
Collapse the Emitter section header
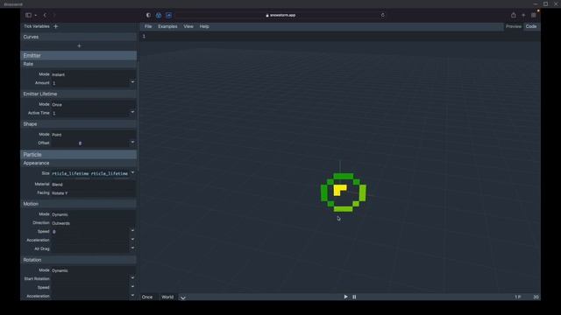click(x=78, y=55)
